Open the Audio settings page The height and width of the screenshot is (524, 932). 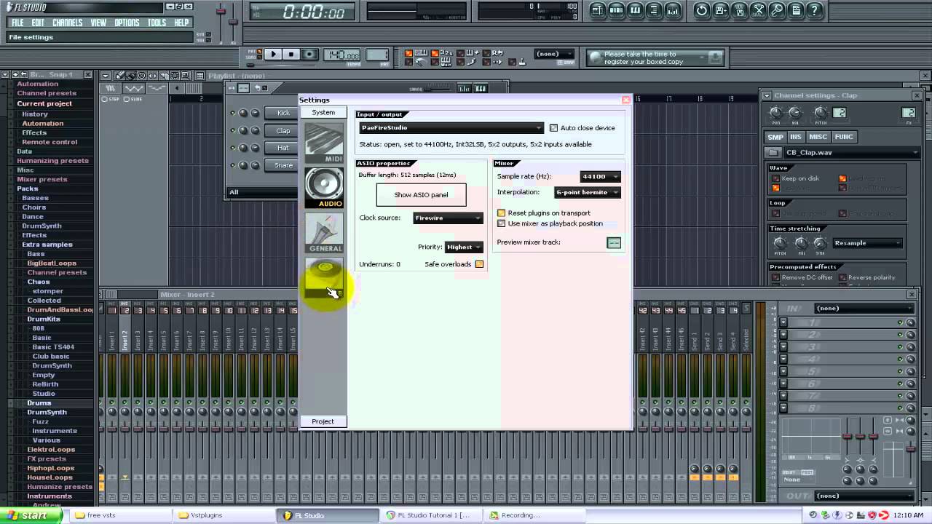pyautogui.click(x=324, y=188)
